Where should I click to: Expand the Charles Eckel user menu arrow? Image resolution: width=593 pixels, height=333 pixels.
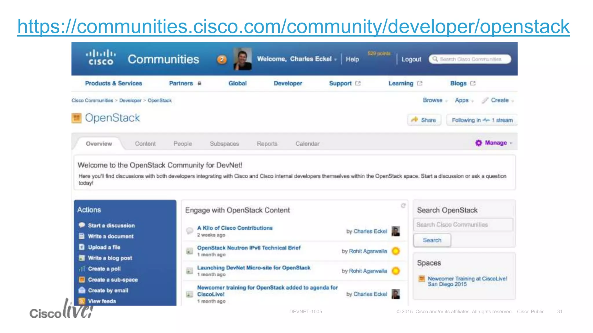(x=335, y=60)
